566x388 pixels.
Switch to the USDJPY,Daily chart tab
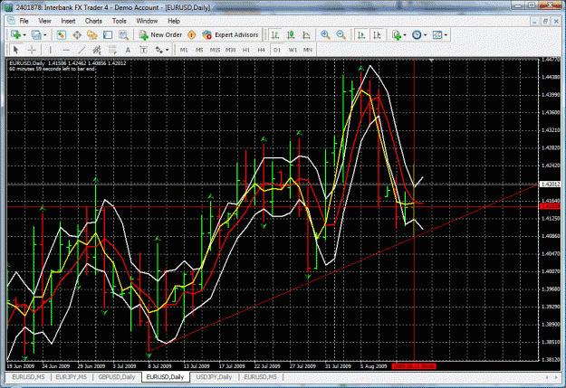coord(214,377)
